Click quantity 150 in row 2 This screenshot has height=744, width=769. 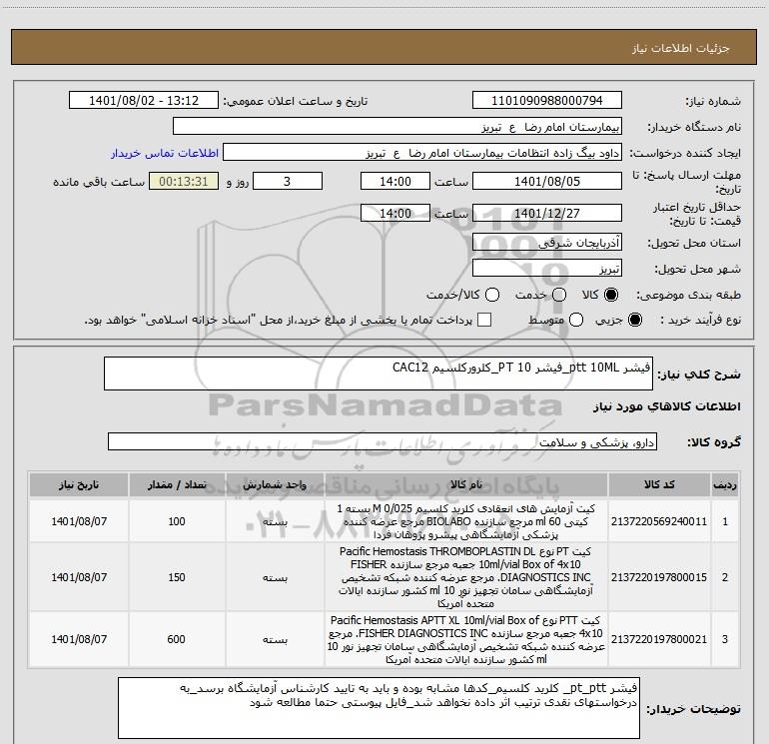(x=177, y=577)
